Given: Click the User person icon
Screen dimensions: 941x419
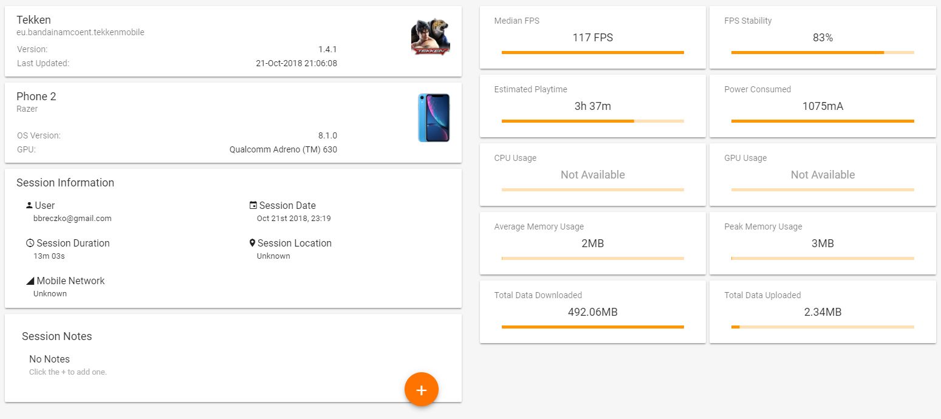Looking at the screenshot, I should pos(29,205).
